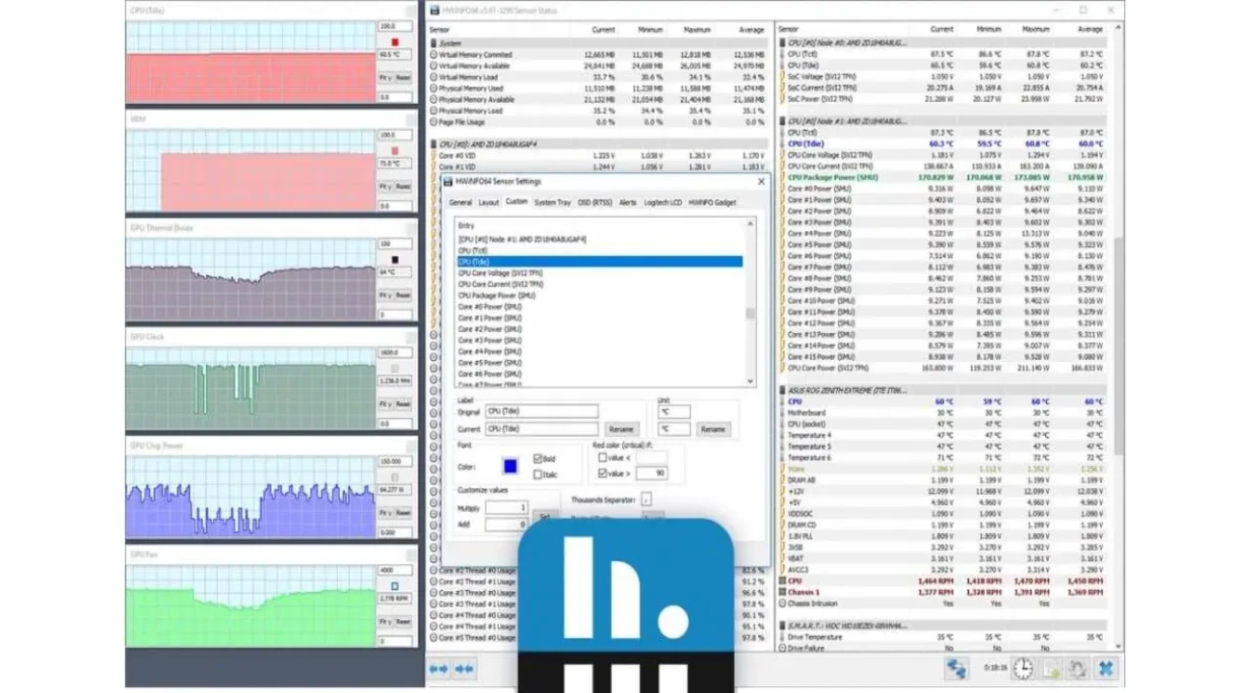Open sensor settings gear icon in bottom toolbar
Viewport: 1233px width, 693px height.
[1079, 668]
